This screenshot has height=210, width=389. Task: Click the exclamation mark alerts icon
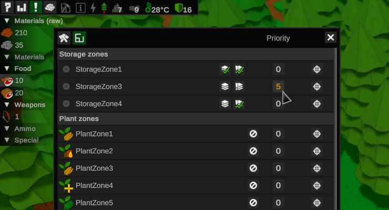[36, 7]
